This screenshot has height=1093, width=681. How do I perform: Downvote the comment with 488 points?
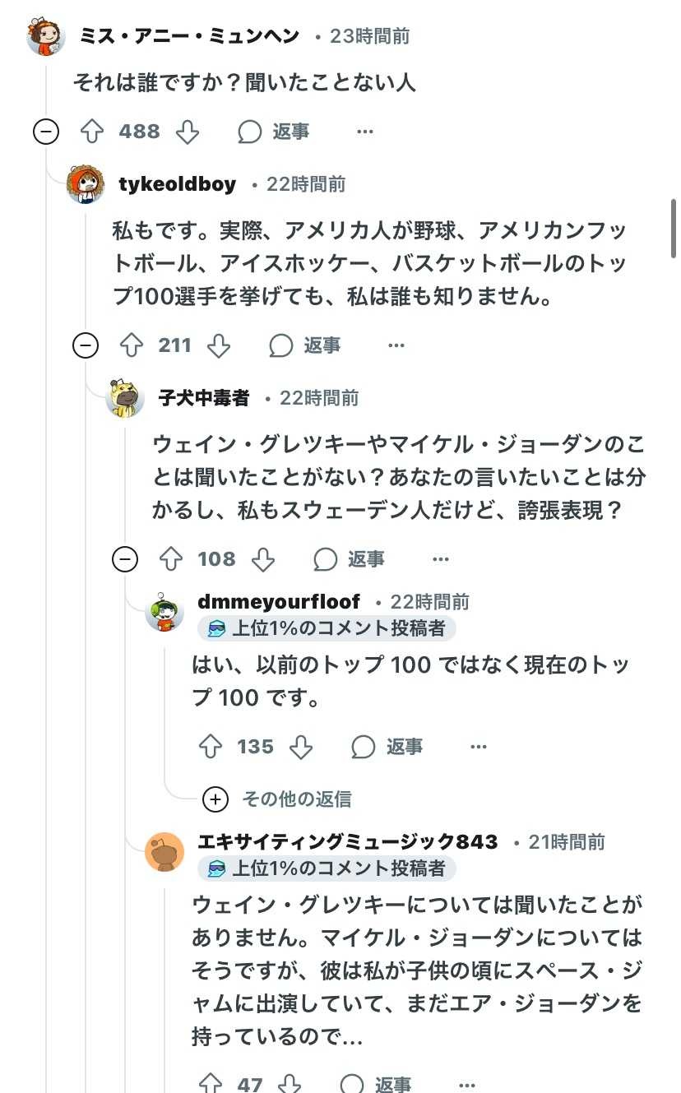coord(188,132)
